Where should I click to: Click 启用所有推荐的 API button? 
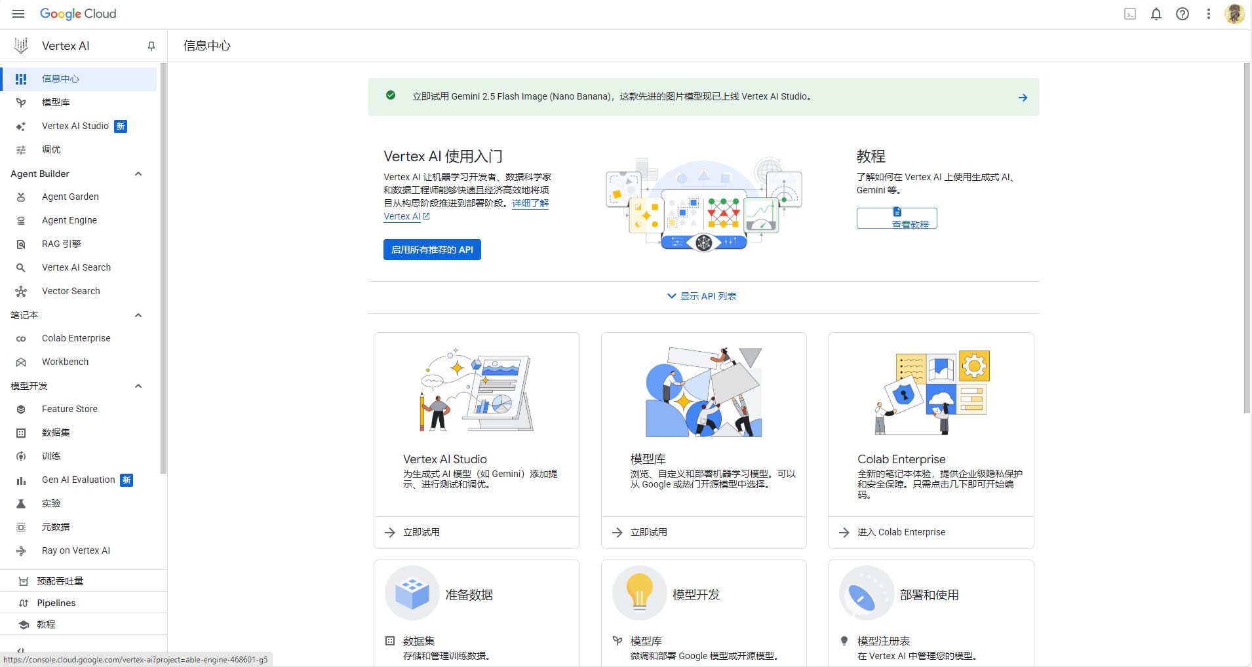click(x=432, y=250)
